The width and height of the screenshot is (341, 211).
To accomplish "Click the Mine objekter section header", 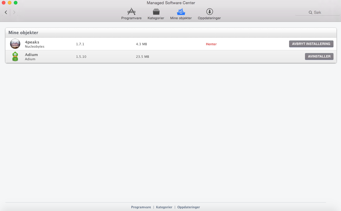I will 23,32.
